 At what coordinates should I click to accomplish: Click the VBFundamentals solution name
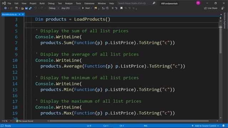click(x=169, y=4)
